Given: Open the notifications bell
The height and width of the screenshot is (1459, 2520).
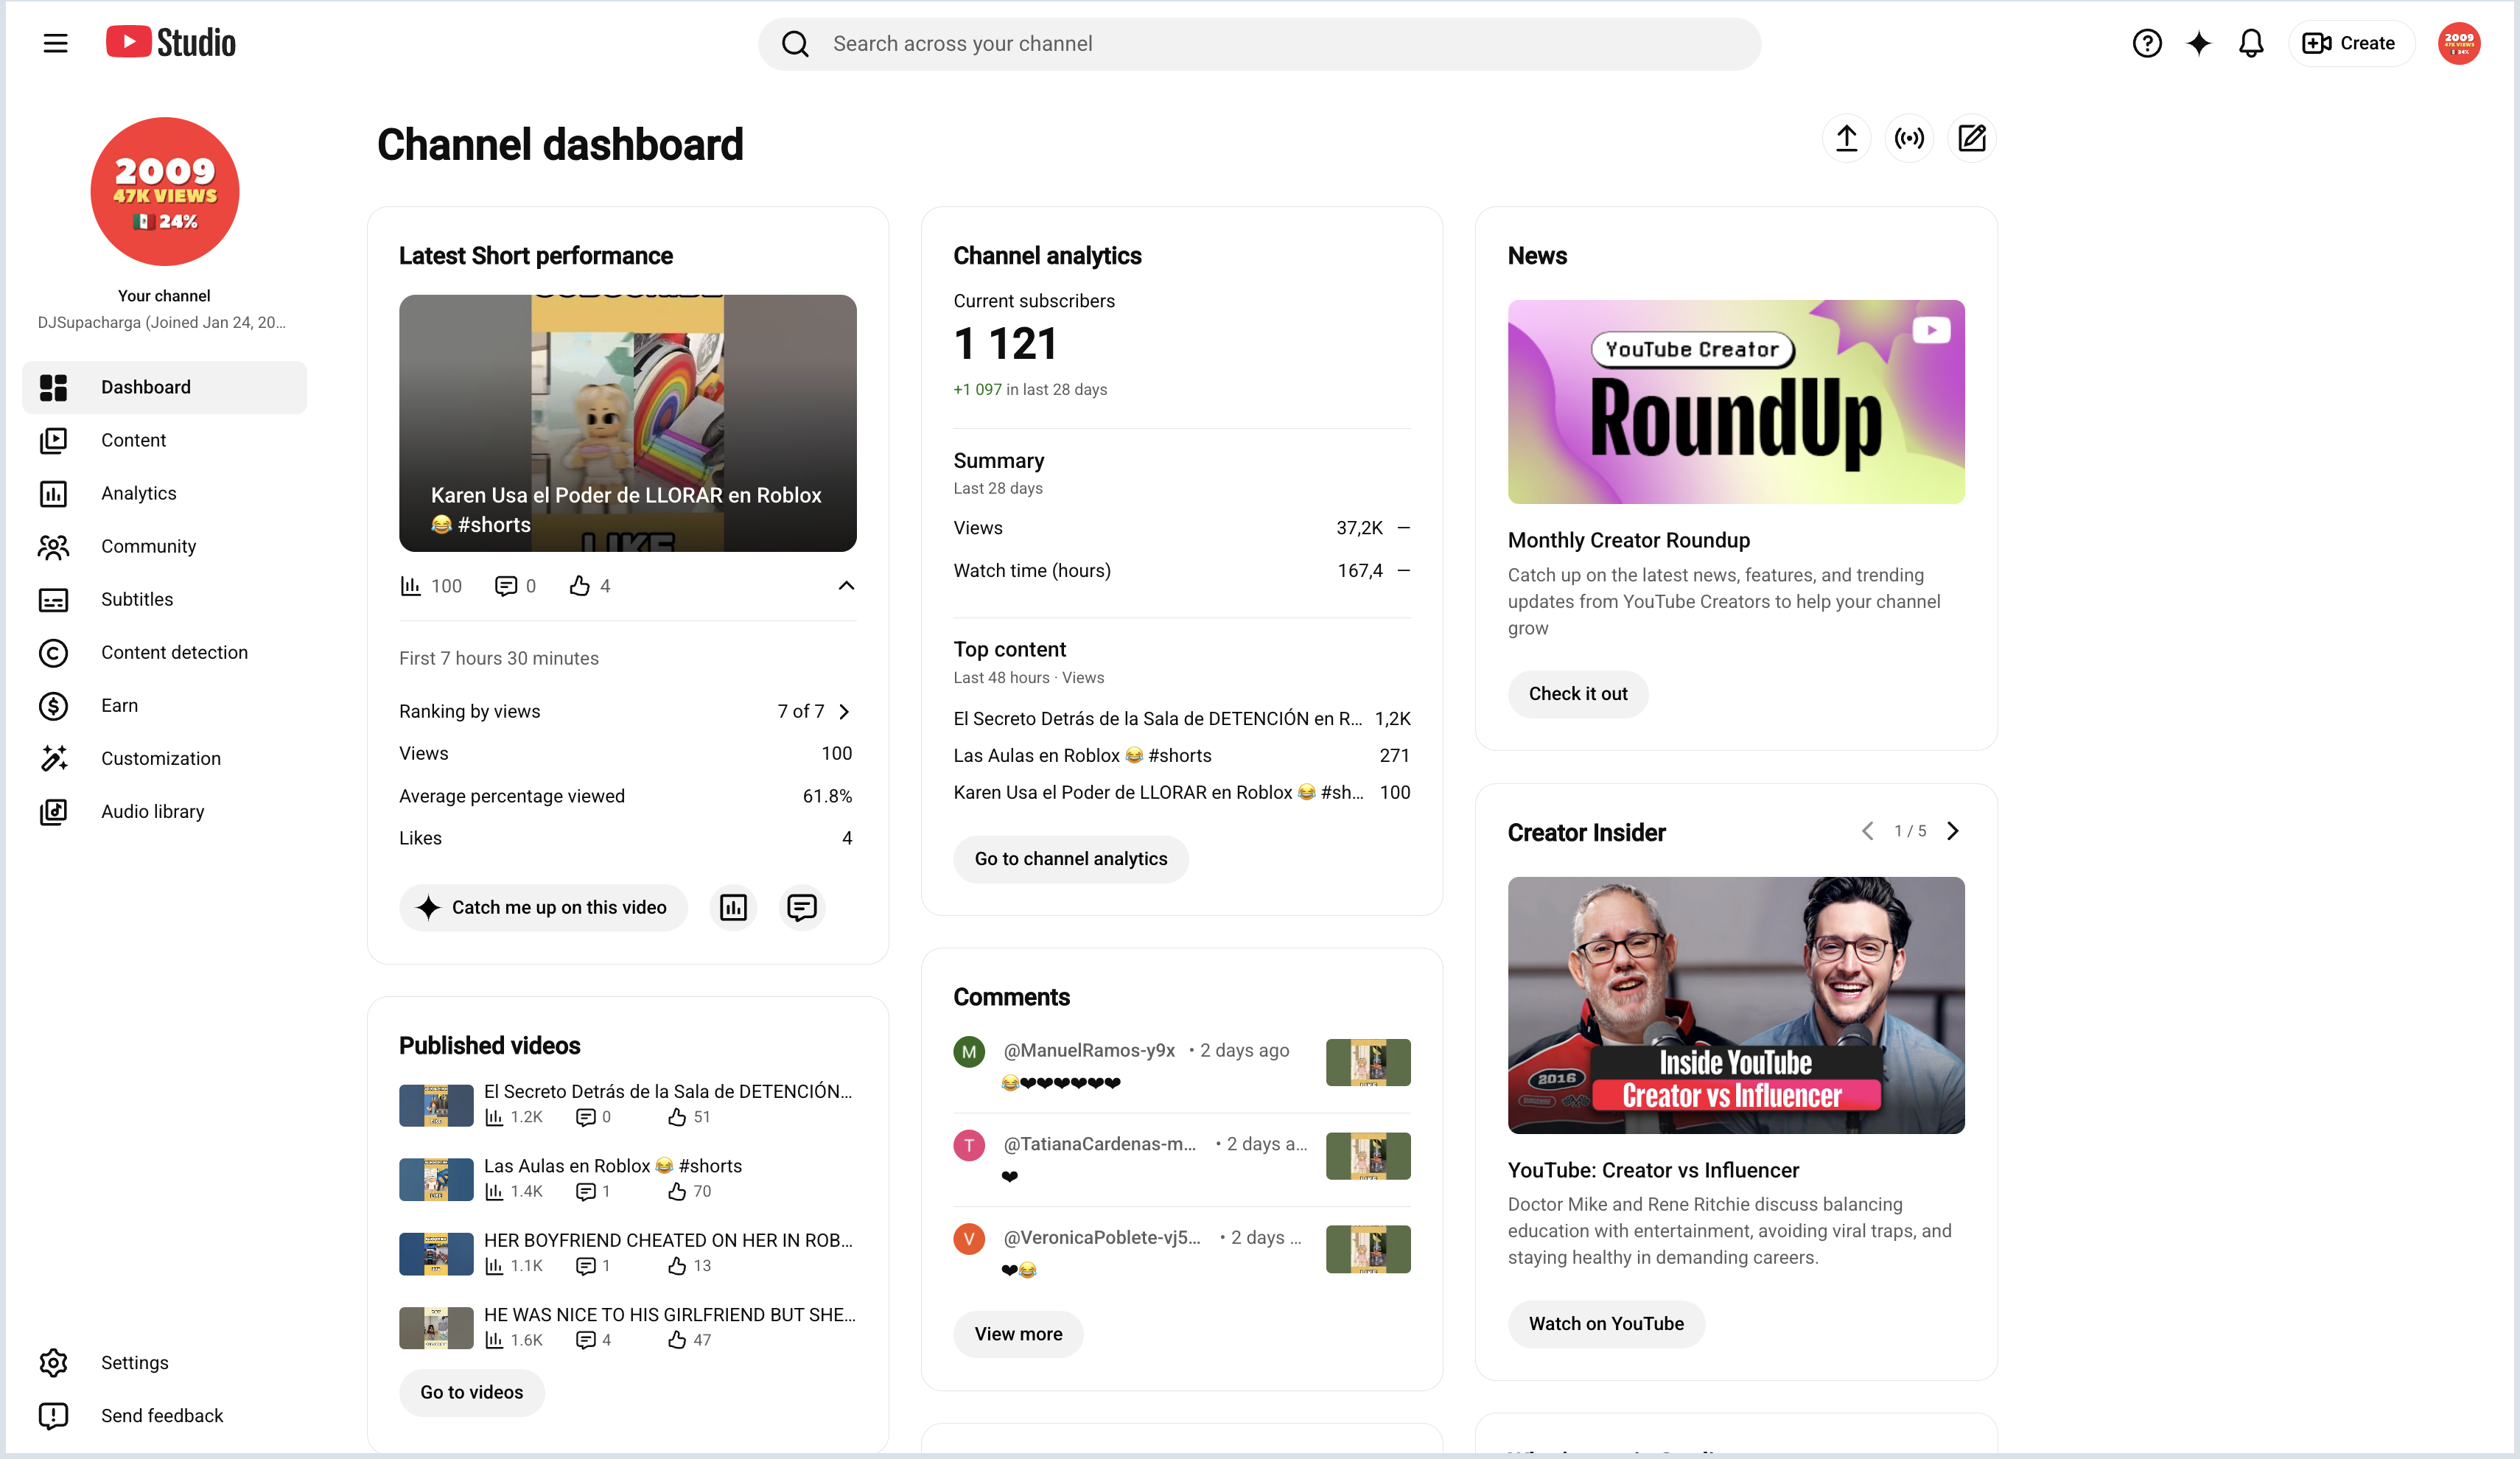Looking at the screenshot, I should point(2250,43).
